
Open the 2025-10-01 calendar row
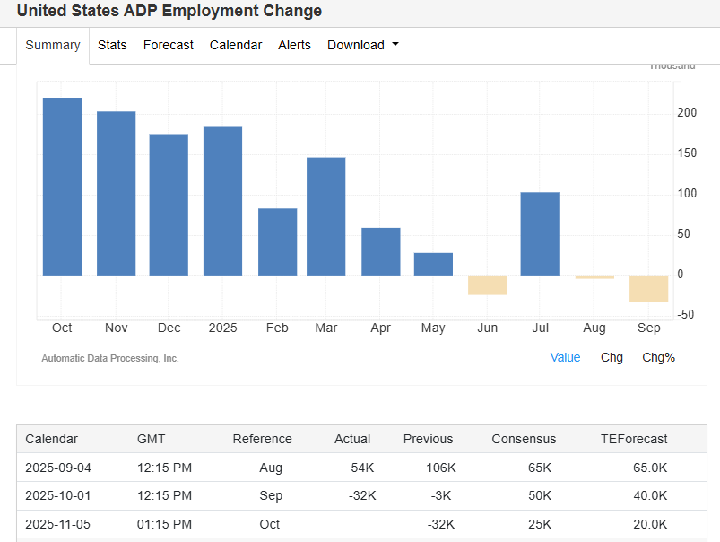[57, 495]
